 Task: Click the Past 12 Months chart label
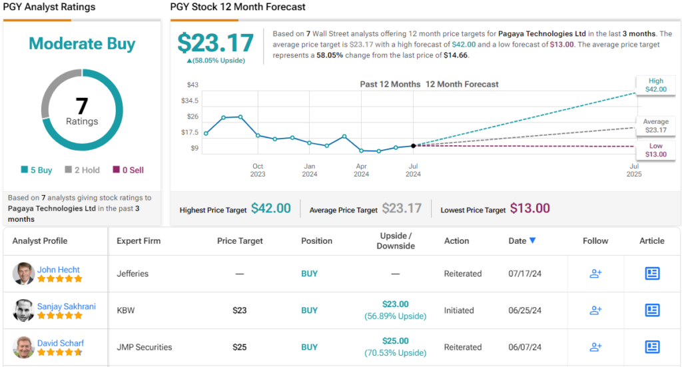[390, 85]
